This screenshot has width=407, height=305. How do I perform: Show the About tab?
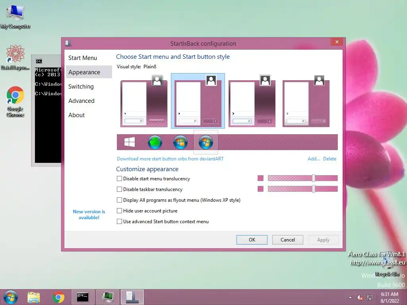(x=89, y=115)
